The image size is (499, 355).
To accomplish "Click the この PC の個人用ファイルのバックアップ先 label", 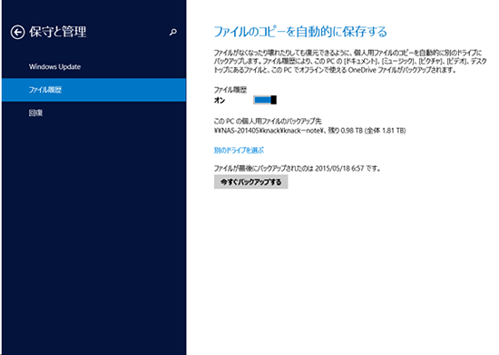I will coord(268,121).
